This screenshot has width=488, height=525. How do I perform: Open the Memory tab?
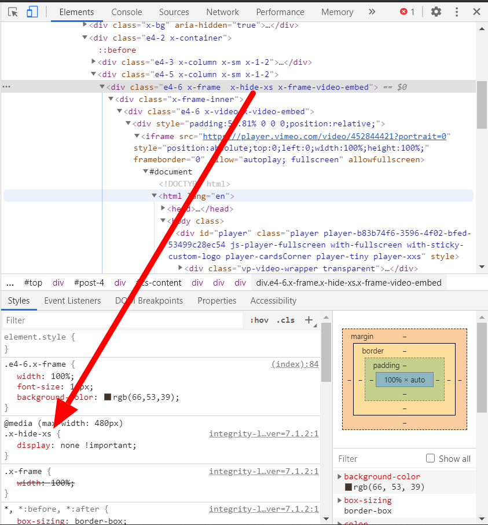tap(337, 12)
